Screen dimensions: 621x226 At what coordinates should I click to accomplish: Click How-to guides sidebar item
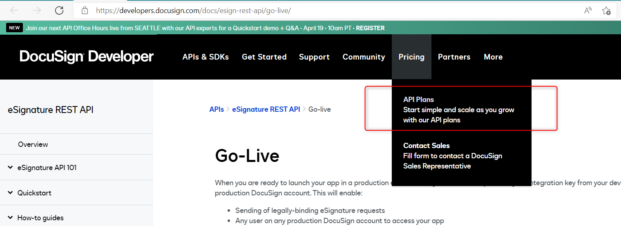(40, 217)
